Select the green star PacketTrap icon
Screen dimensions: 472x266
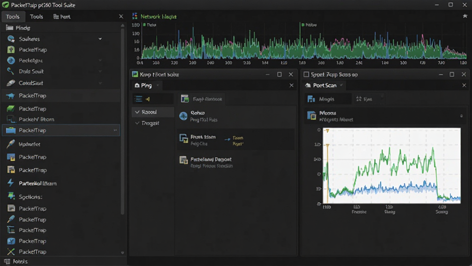tap(11, 49)
